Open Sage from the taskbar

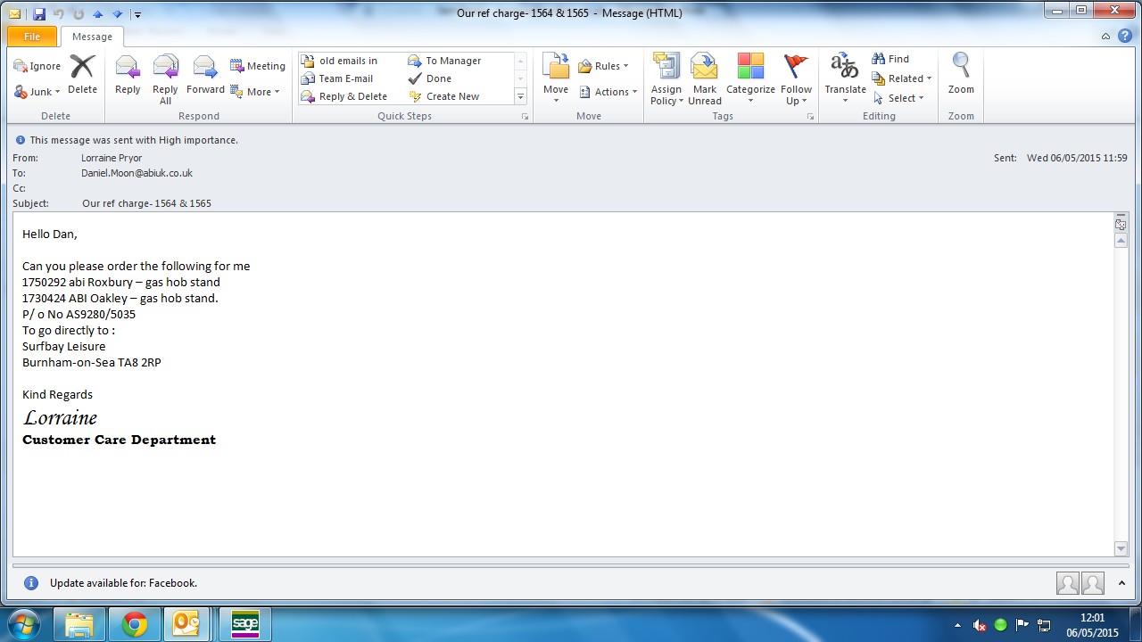tap(244, 624)
